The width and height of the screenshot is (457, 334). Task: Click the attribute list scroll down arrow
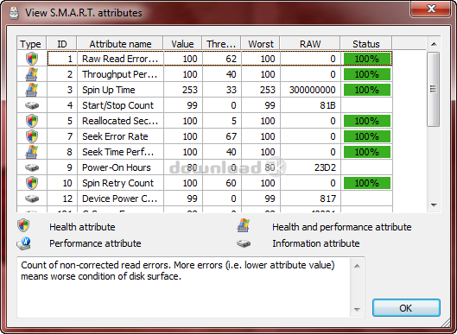click(x=434, y=205)
